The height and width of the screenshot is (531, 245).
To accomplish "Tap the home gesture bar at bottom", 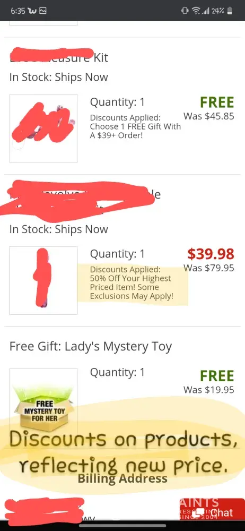I will click(x=122, y=526).
